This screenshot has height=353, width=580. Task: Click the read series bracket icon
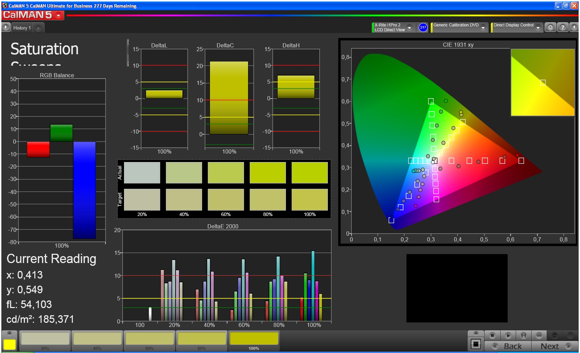524,335
